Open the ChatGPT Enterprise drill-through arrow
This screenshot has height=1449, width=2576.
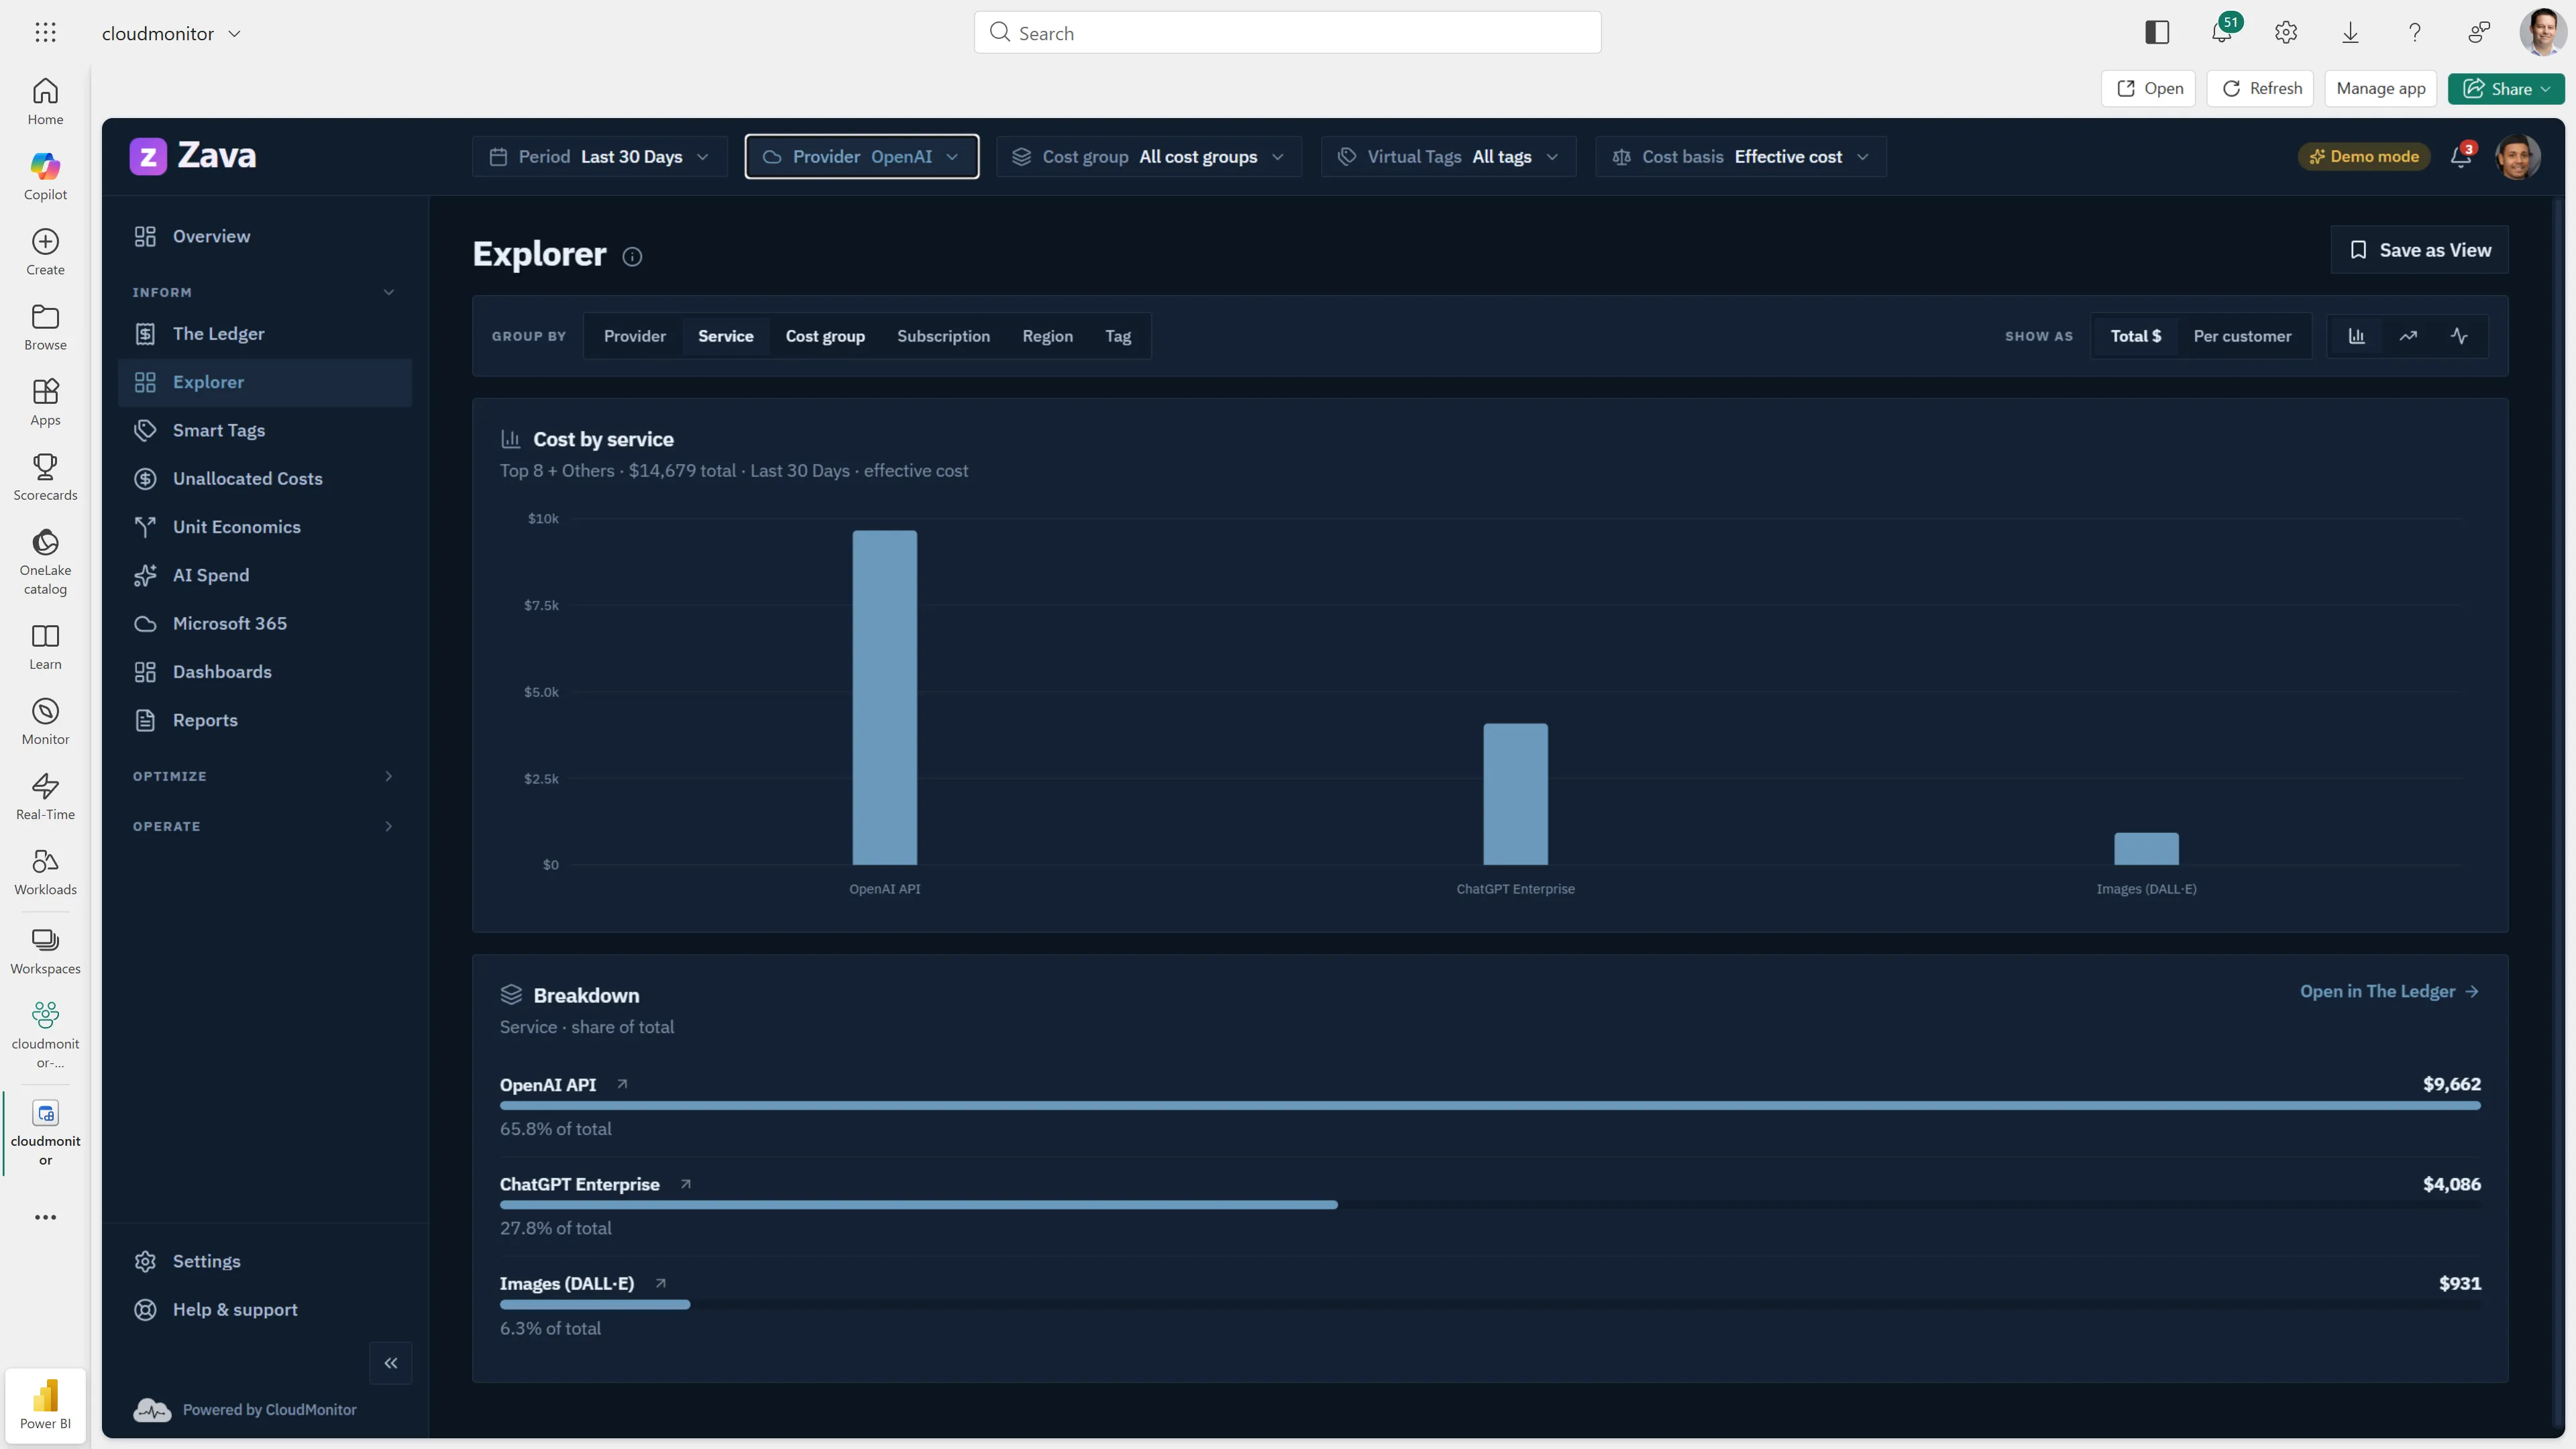(686, 1184)
